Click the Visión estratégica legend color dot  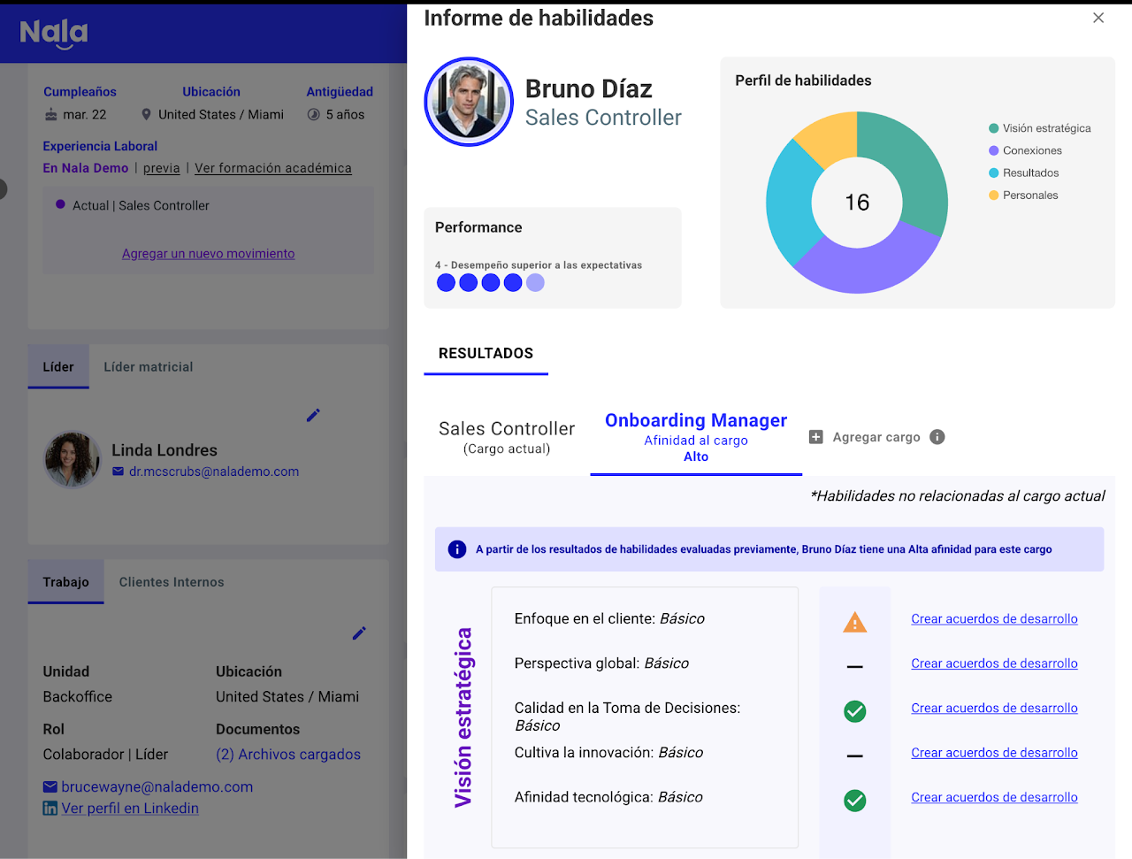click(x=994, y=128)
